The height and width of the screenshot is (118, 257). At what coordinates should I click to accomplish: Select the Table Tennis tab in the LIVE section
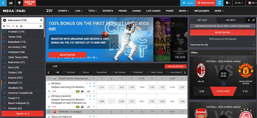coord(155,72)
